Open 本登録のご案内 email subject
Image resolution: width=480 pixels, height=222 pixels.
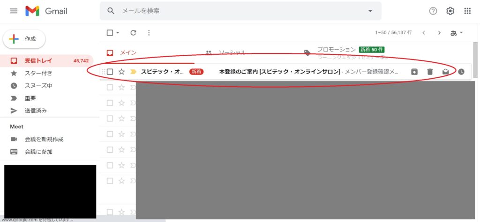click(x=279, y=72)
